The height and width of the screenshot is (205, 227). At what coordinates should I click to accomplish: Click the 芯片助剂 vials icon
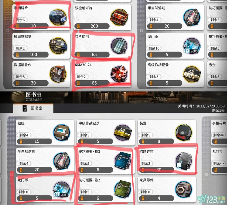click(119, 46)
